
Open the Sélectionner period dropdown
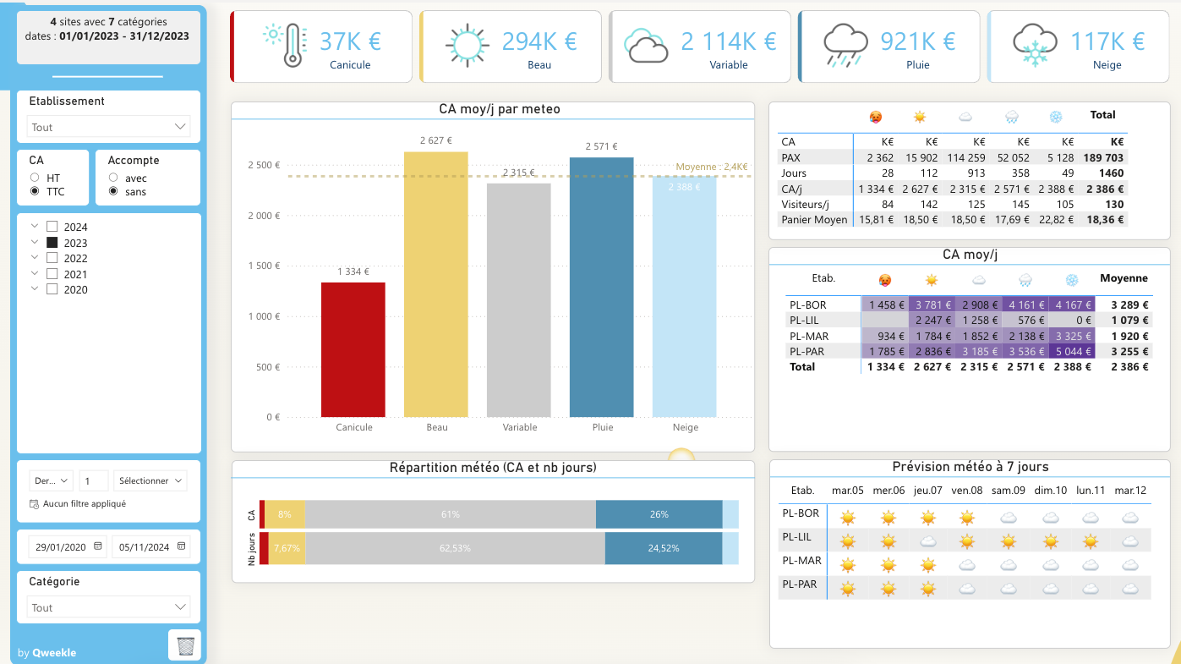150,480
